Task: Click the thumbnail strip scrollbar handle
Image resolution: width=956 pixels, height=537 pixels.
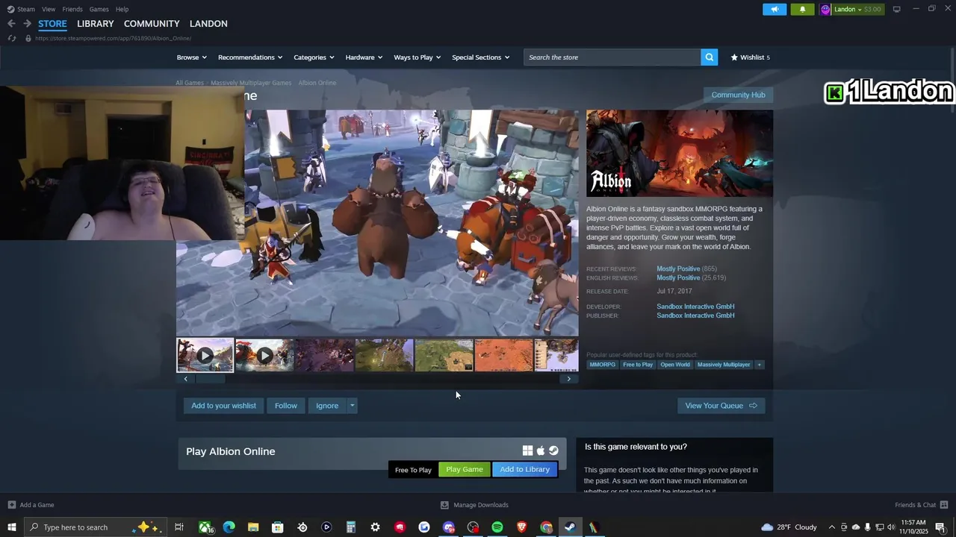Action: point(210,379)
